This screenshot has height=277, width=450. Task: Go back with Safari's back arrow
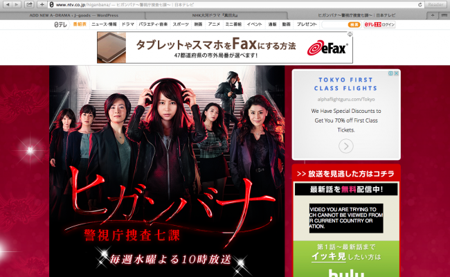pyautogui.click(x=8, y=5)
